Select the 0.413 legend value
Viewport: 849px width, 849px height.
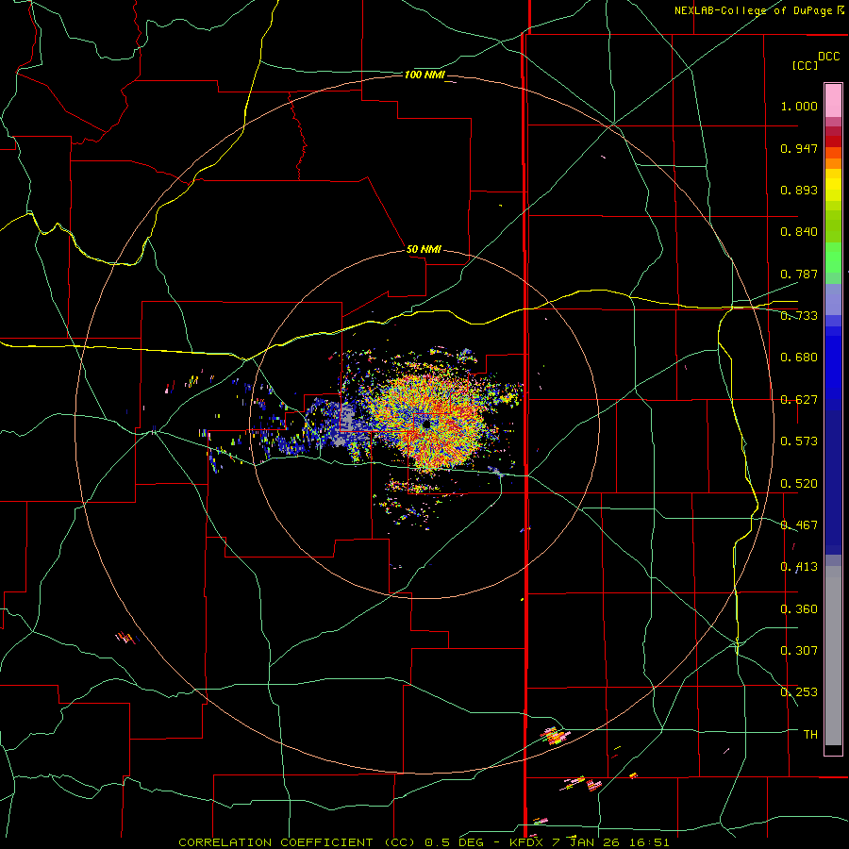(x=799, y=567)
